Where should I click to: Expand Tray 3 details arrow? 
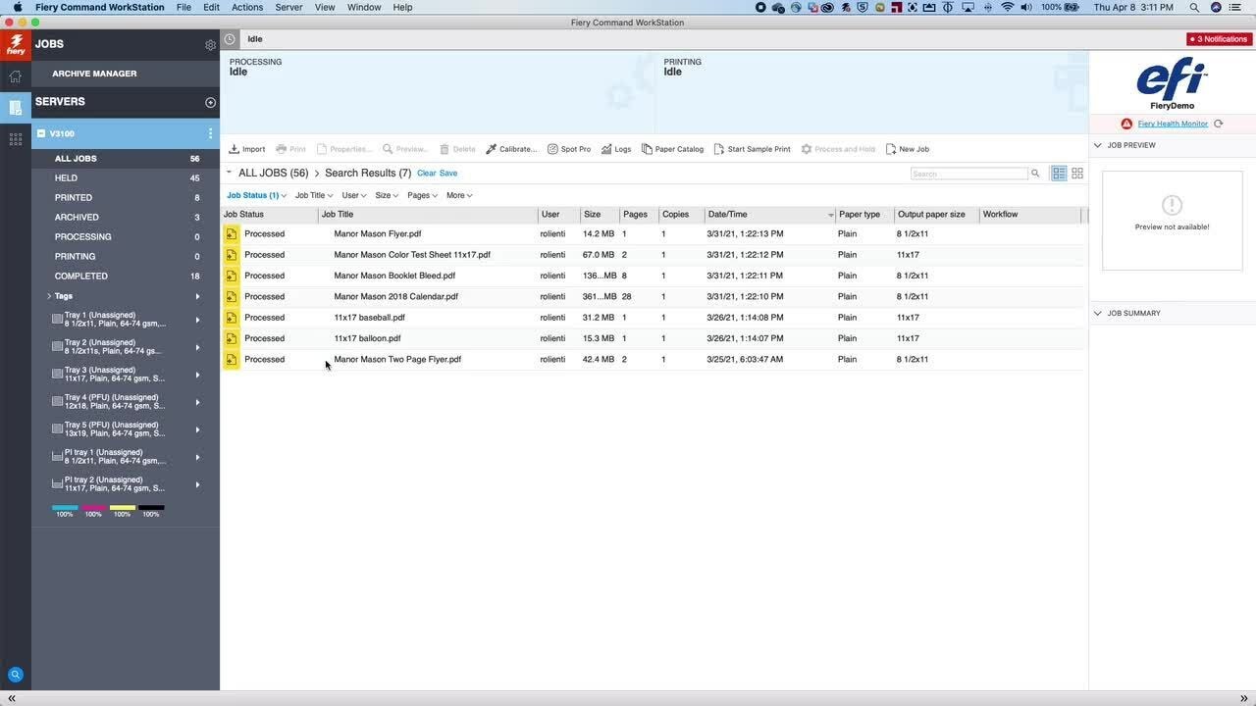[x=197, y=375]
